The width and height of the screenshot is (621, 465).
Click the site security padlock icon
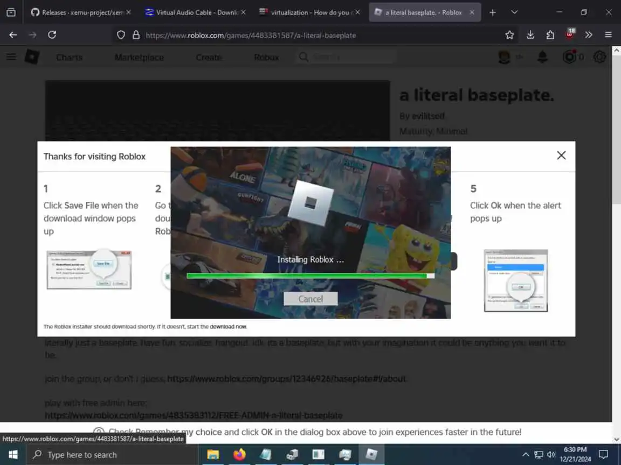pyautogui.click(x=136, y=35)
